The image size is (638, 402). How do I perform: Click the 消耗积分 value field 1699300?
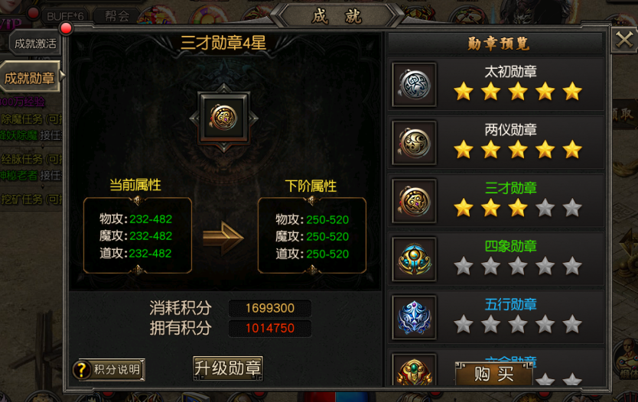[270, 308]
